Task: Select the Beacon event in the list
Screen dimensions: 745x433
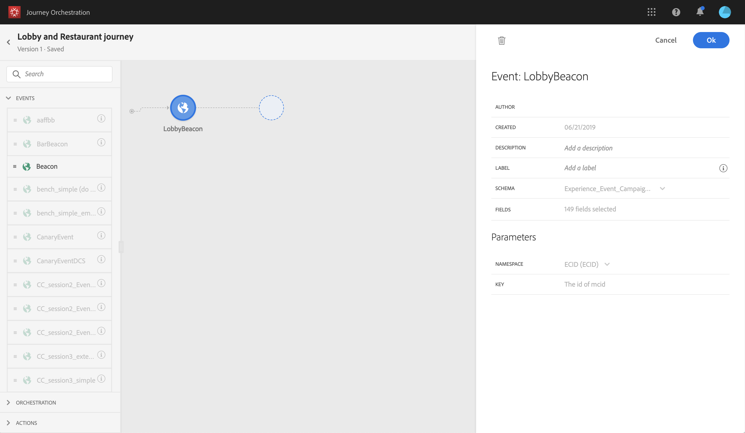Action: (x=47, y=166)
